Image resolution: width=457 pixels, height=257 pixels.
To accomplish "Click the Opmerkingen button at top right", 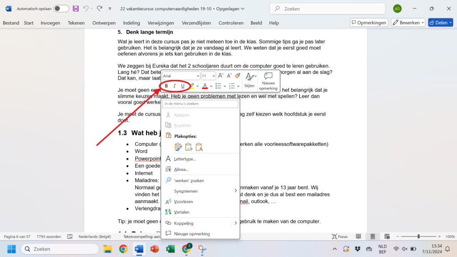I will [x=368, y=23].
